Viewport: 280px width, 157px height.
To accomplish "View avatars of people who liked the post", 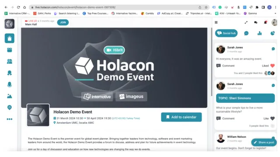I will click(269, 73).
